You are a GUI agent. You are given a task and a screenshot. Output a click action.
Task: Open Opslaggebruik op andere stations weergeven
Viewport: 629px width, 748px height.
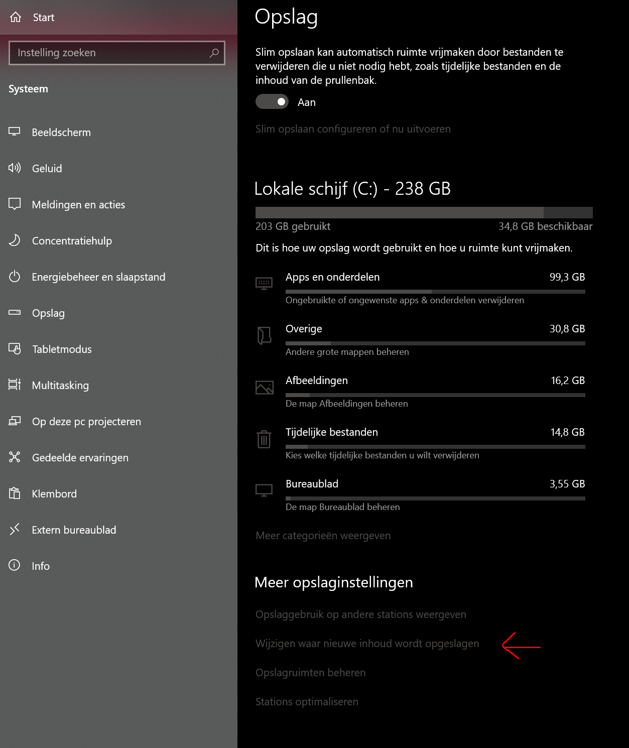tap(360, 614)
